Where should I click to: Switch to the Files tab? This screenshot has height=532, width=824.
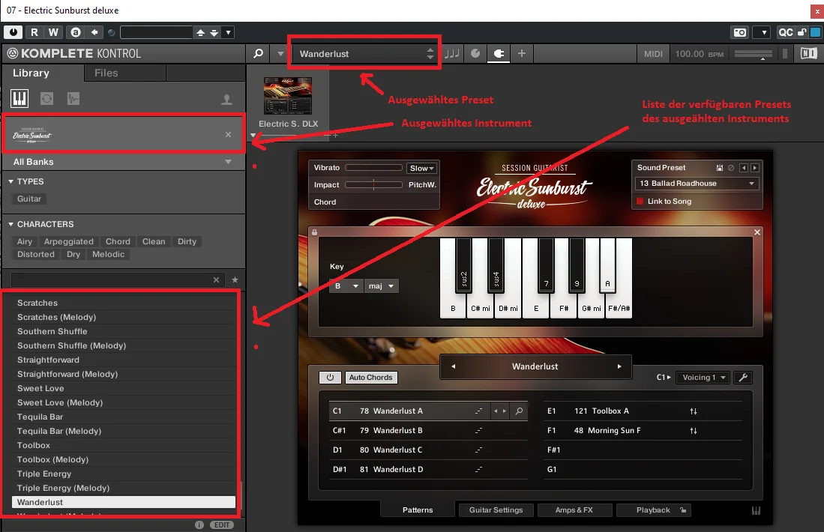click(106, 73)
